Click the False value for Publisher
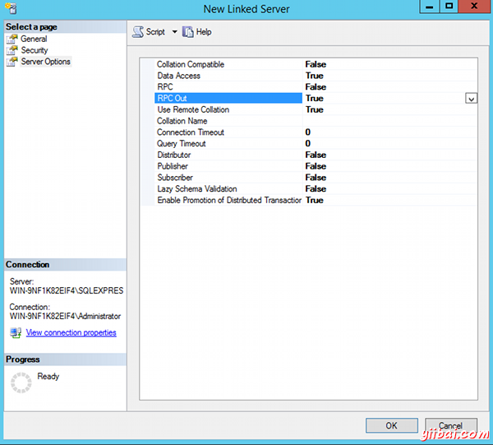493x445 pixels. tap(316, 166)
